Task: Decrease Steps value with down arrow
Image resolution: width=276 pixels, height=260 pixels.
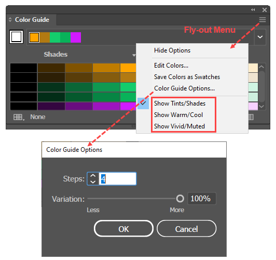Action: click(93, 182)
